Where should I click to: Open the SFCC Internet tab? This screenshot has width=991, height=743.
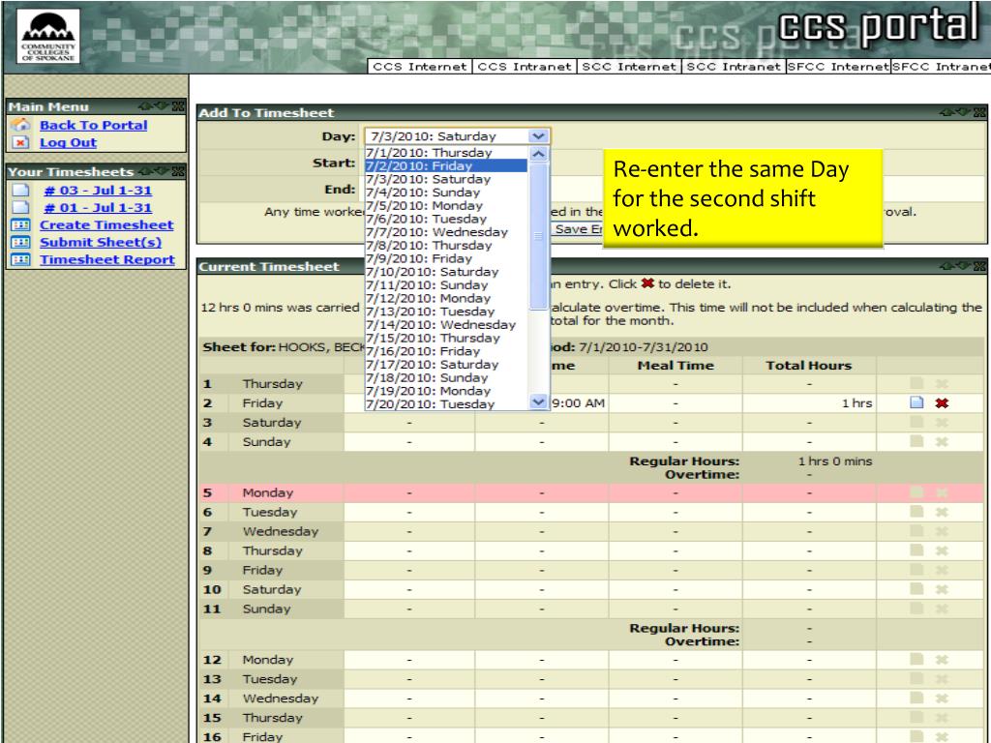838,67
